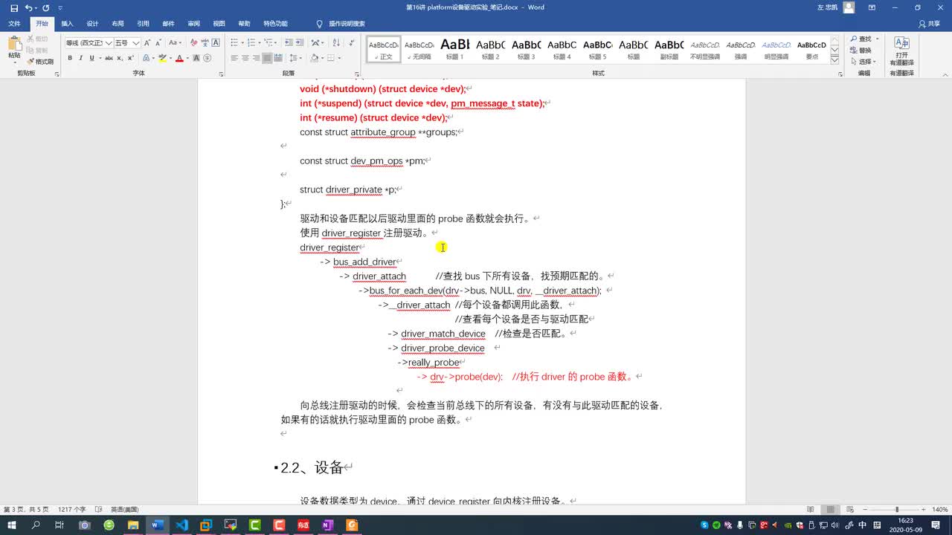Switch to the References (引用) tab

coord(143,24)
